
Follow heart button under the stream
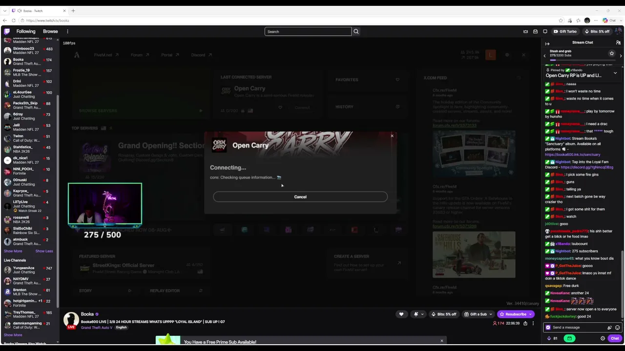pos(401,314)
